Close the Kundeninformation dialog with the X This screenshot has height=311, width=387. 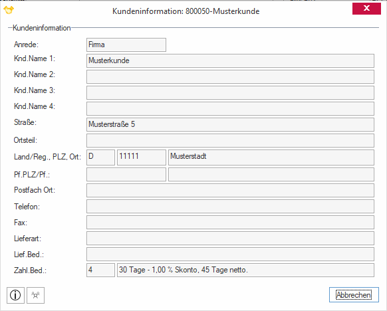(366, 9)
